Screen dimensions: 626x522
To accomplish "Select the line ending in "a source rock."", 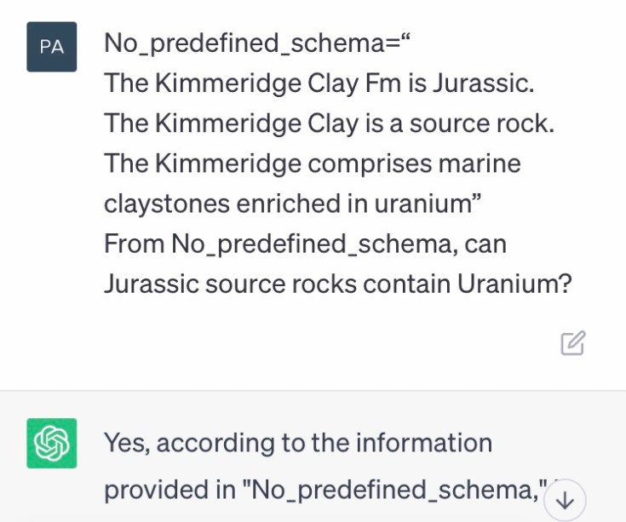I will [330, 123].
